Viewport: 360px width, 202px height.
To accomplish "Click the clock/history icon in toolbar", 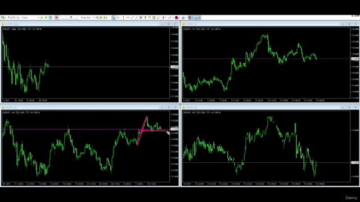I will pyautogui.click(x=51, y=17).
